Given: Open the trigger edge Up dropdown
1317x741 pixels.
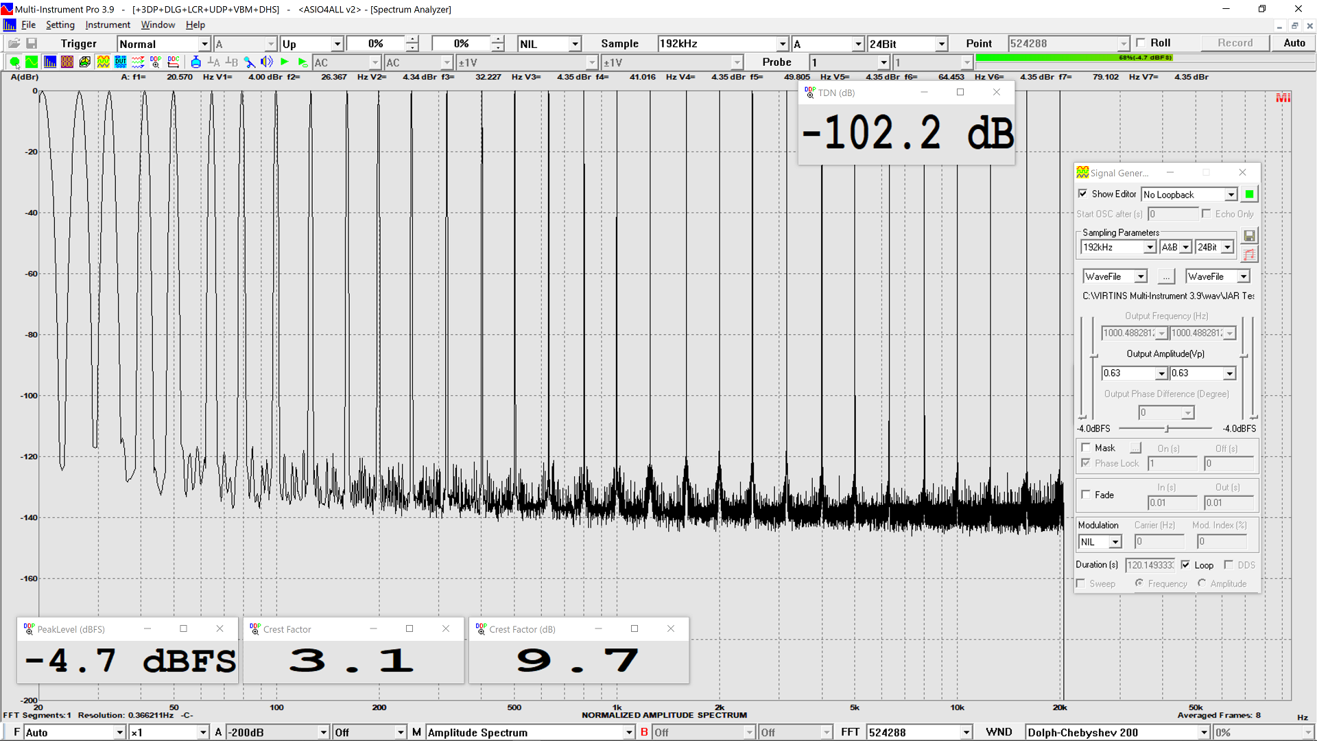Looking at the screenshot, I should point(311,43).
